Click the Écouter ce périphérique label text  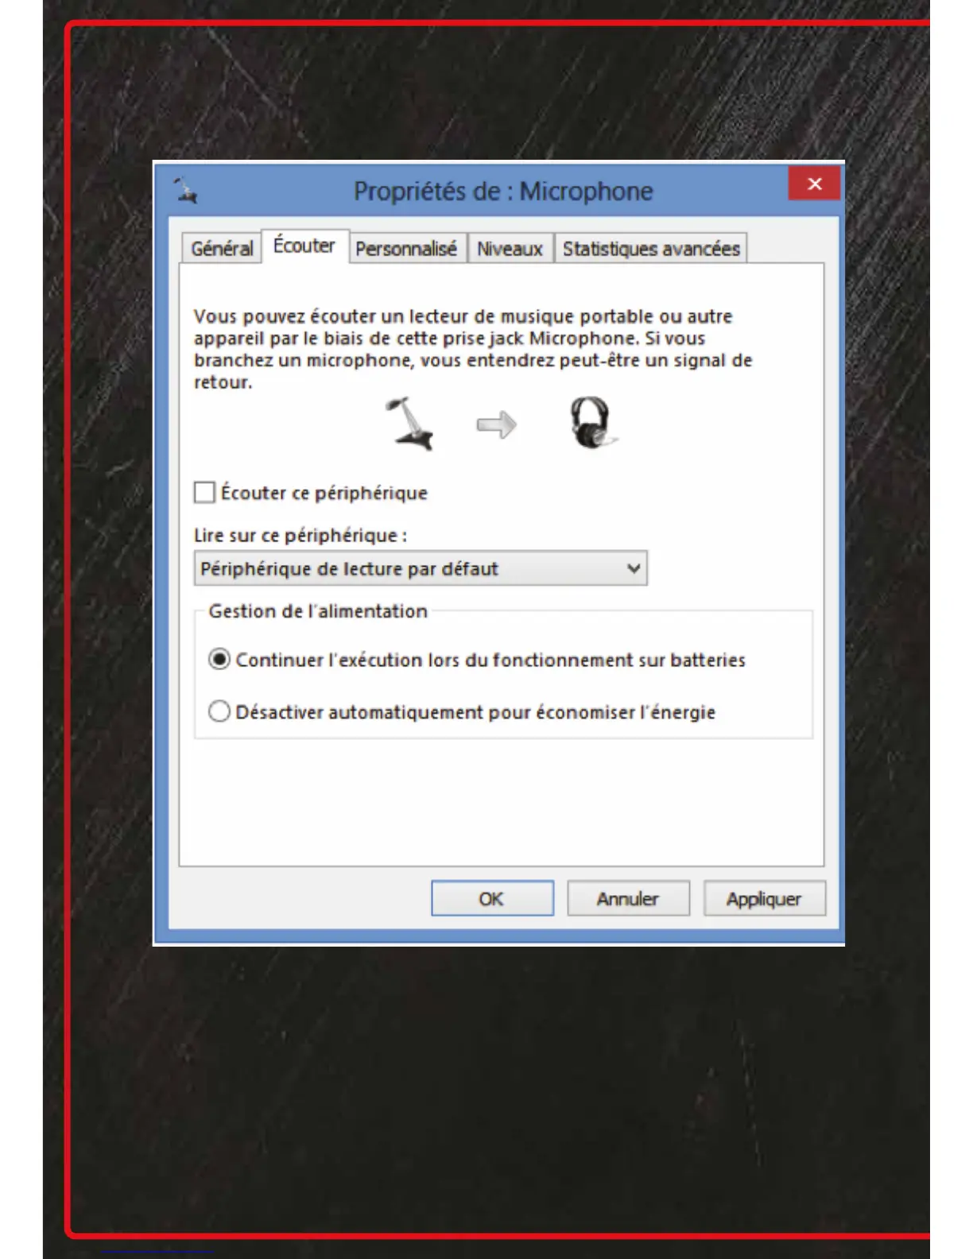324,493
